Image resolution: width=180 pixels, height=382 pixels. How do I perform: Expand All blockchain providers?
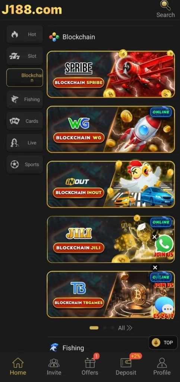coord(125,328)
